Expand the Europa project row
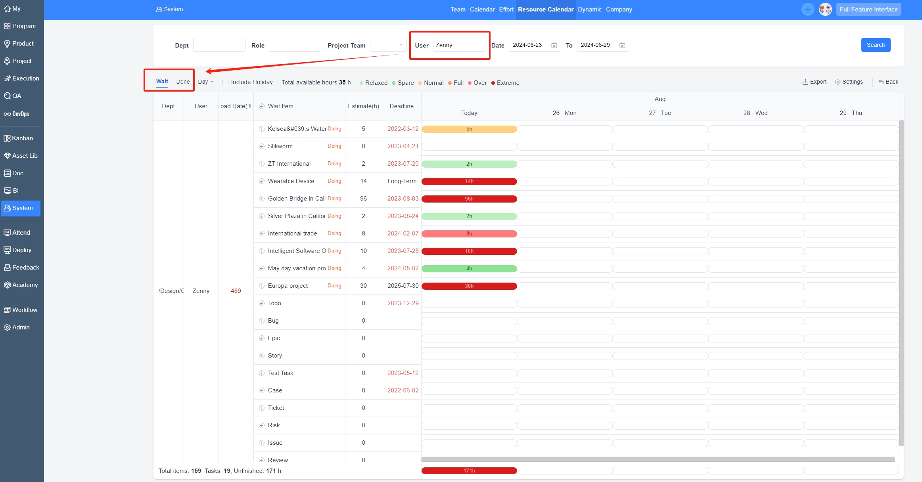This screenshot has height=482, width=922. pos(261,286)
